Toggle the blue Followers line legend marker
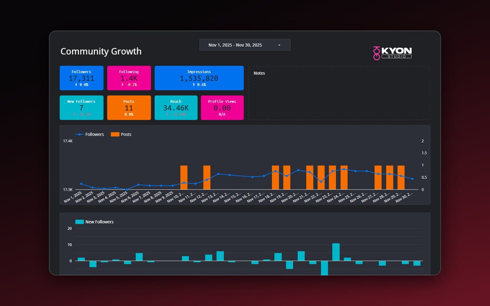Viewport: 490px width, 306px height. tap(80, 134)
